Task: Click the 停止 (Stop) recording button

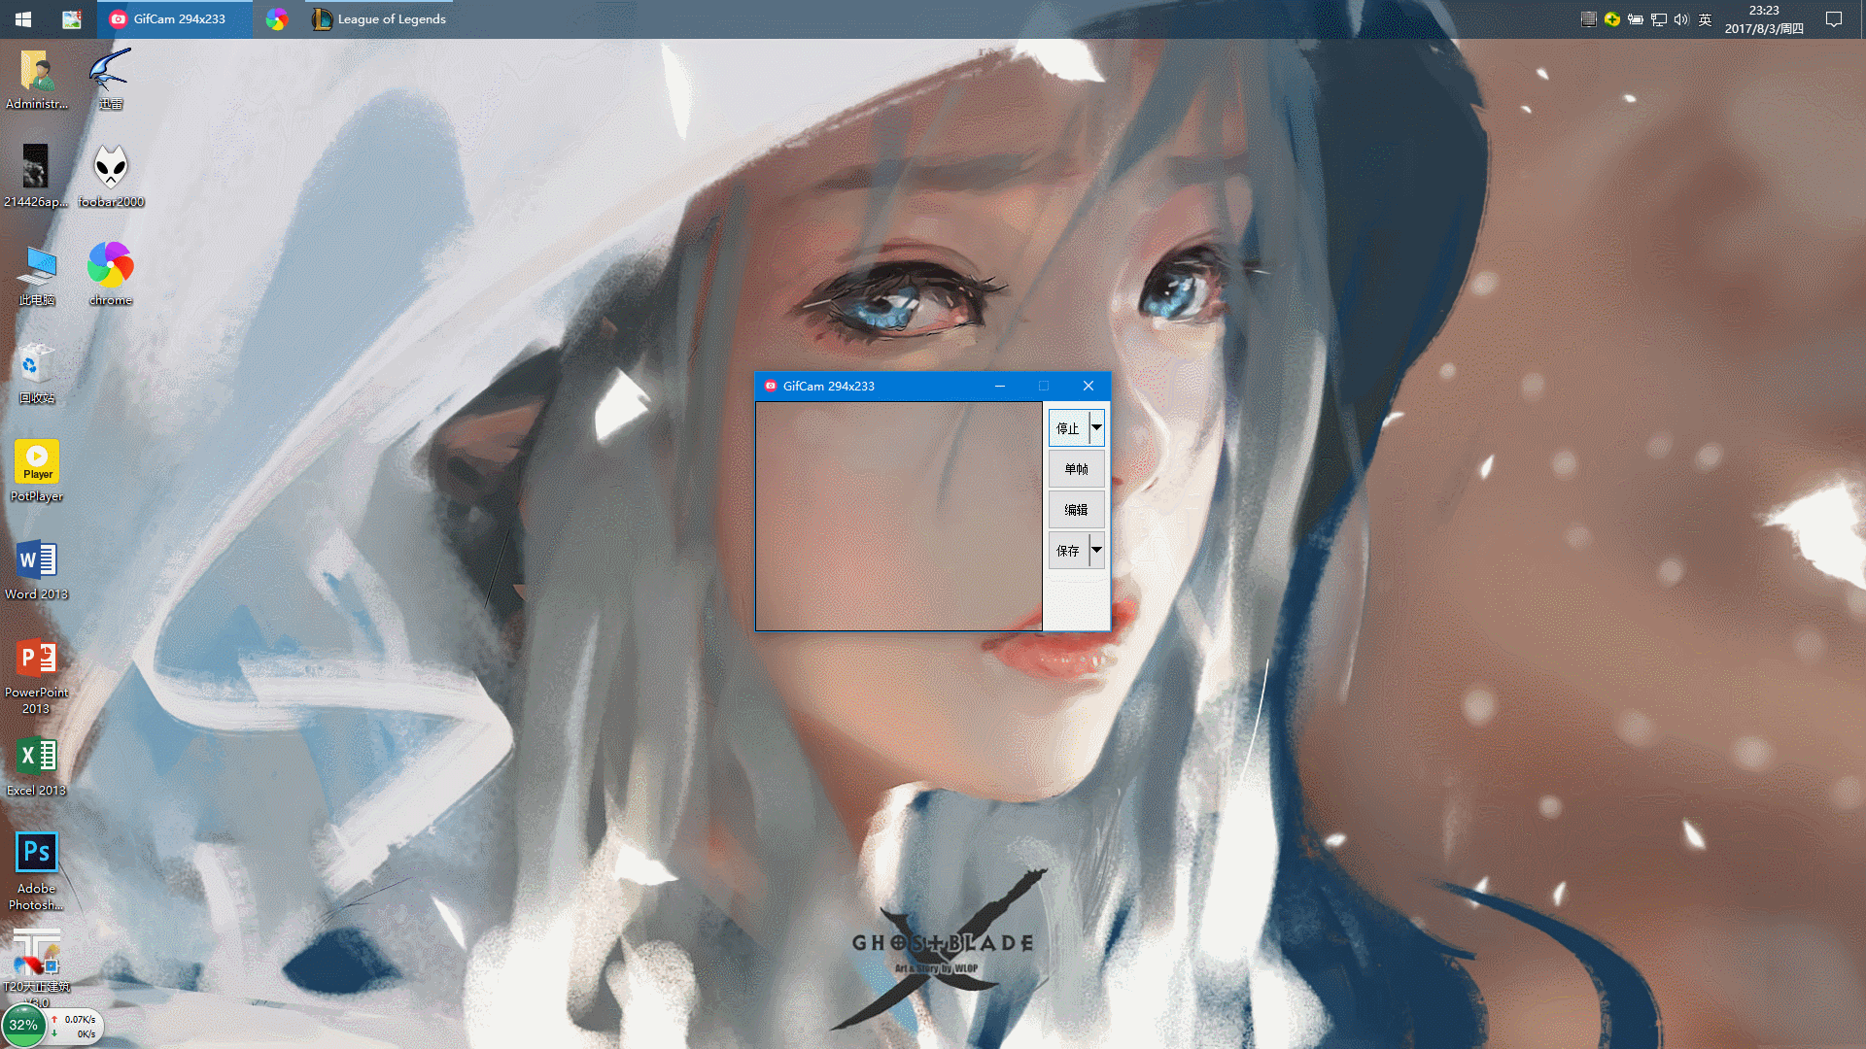Action: click(x=1067, y=428)
